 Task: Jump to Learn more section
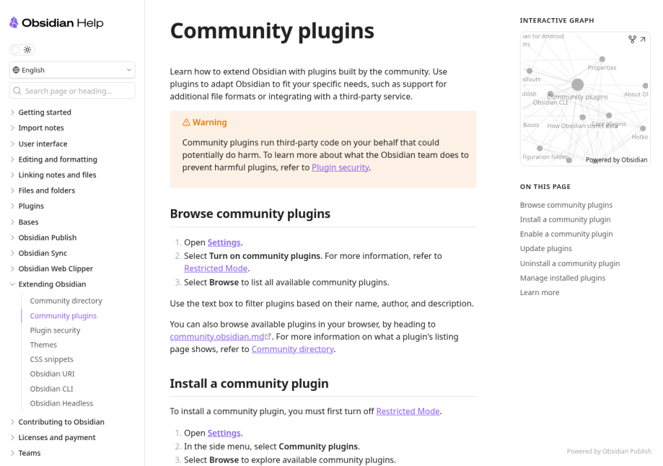[539, 293]
